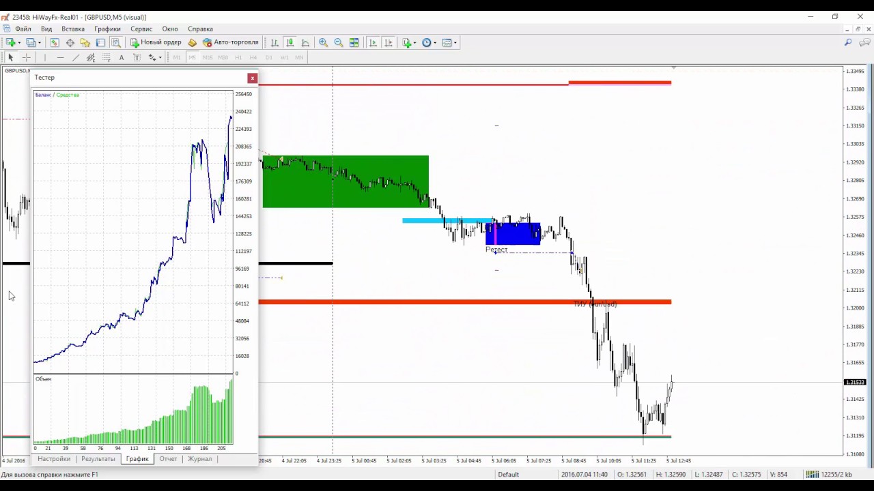Click the Default profile in status bar
This screenshot has width=874, height=491.
pyautogui.click(x=508, y=474)
